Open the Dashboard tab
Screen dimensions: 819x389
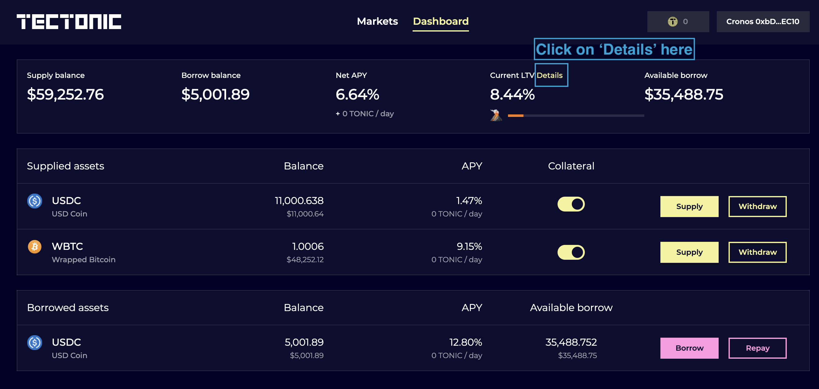tap(441, 21)
